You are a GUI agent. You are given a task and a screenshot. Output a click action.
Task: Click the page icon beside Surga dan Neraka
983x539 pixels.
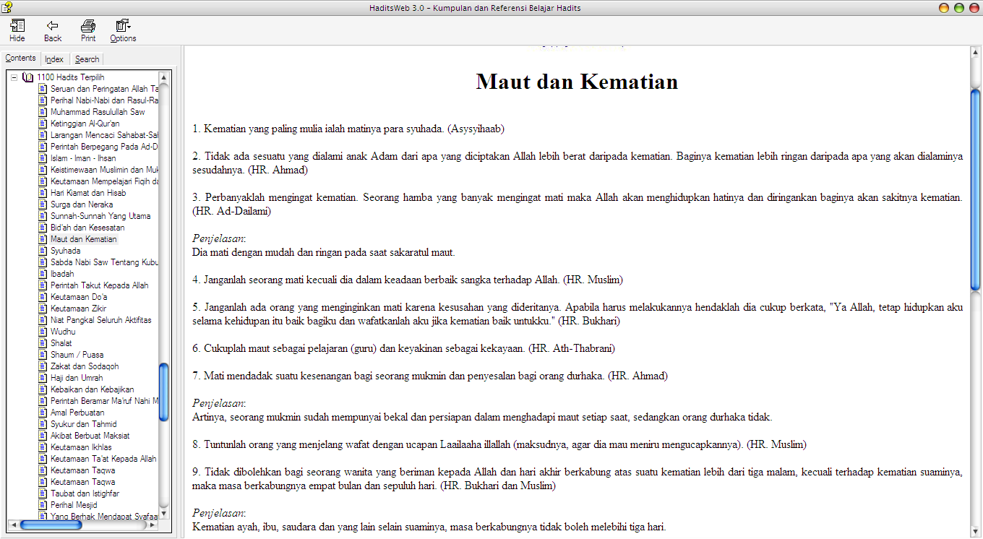coord(43,204)
